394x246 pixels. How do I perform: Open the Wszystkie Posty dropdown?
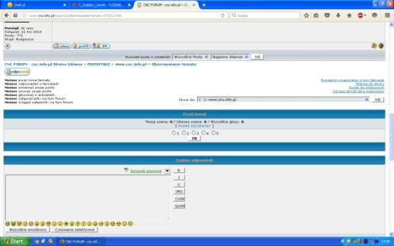pyautogui.click(x=190, y=57)
